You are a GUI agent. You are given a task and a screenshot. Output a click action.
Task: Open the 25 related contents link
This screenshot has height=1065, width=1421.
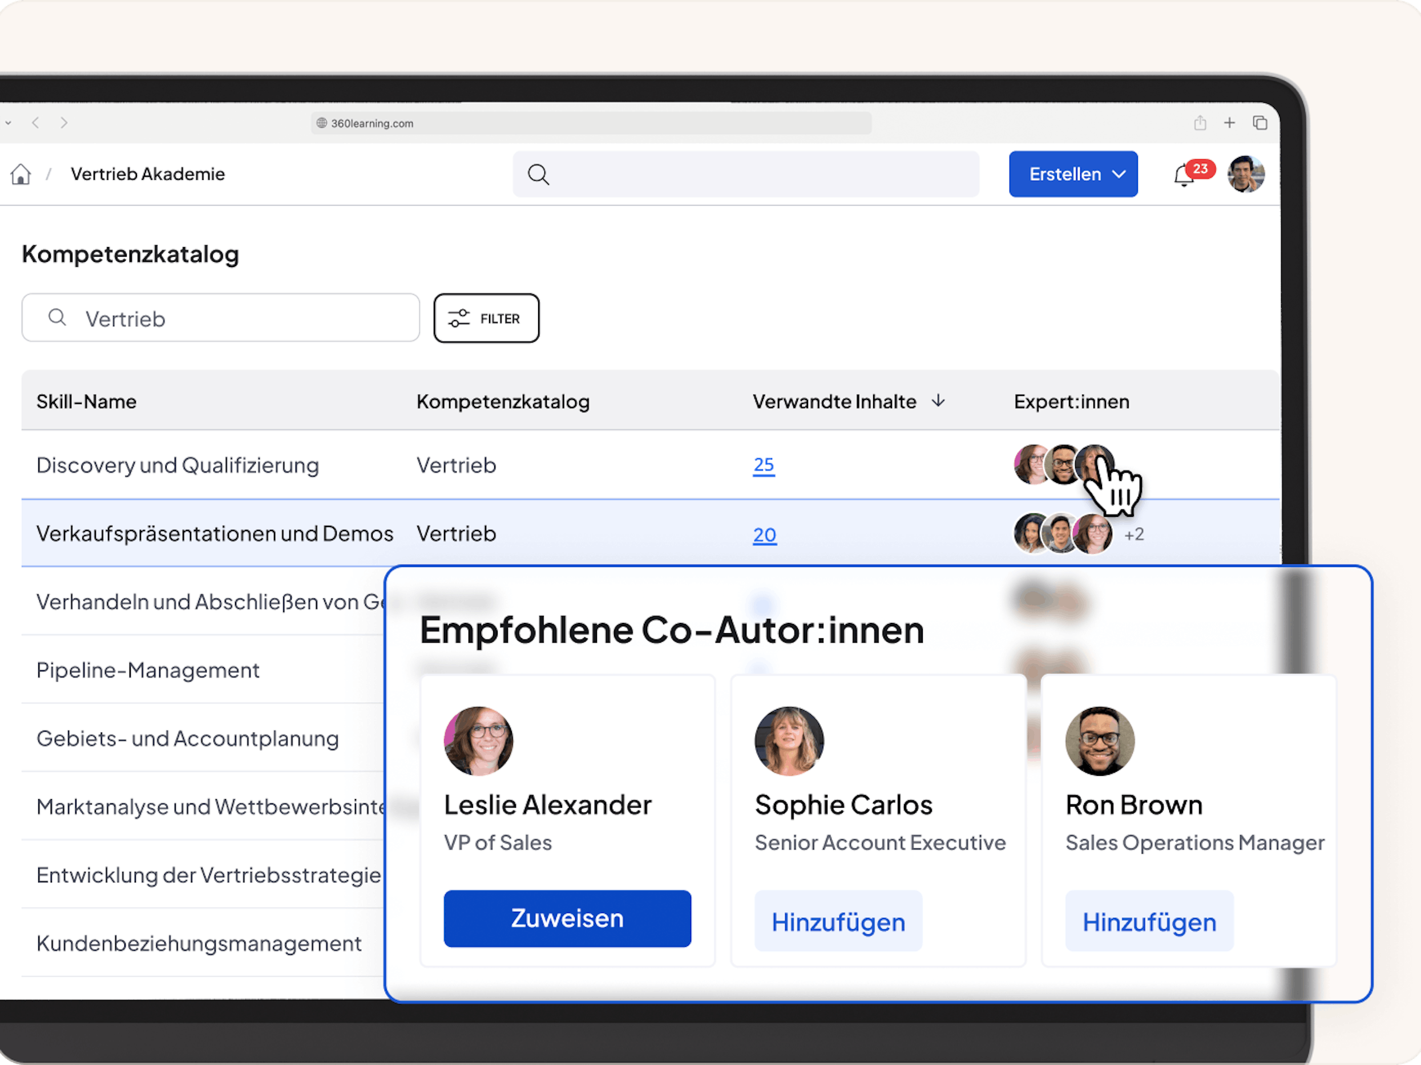pos(764,465)
